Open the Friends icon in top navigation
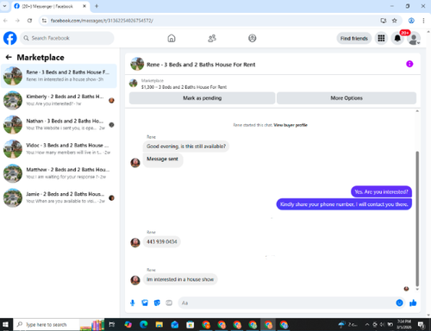 (x=212, y=38)
